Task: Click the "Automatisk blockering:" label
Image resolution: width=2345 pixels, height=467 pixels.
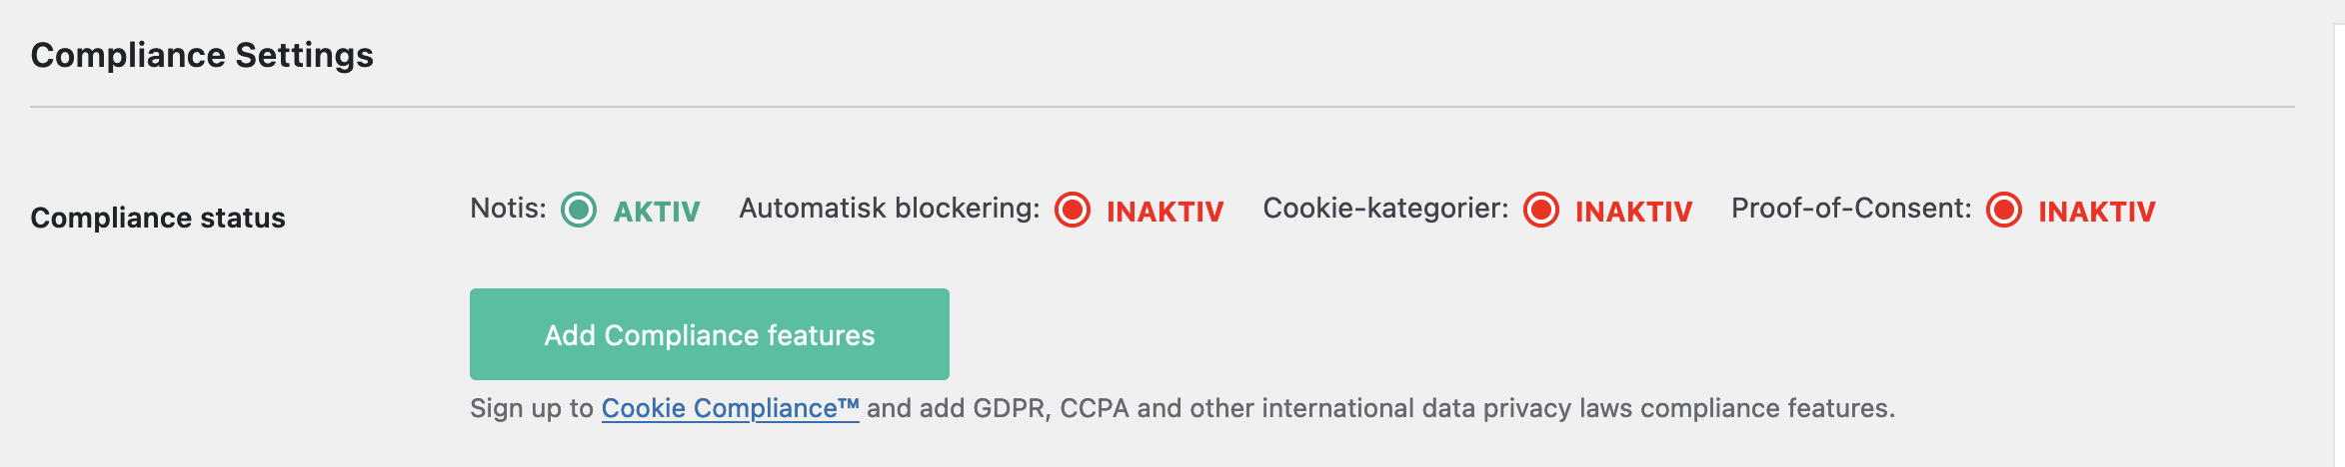Action: [x=890, y=209]
